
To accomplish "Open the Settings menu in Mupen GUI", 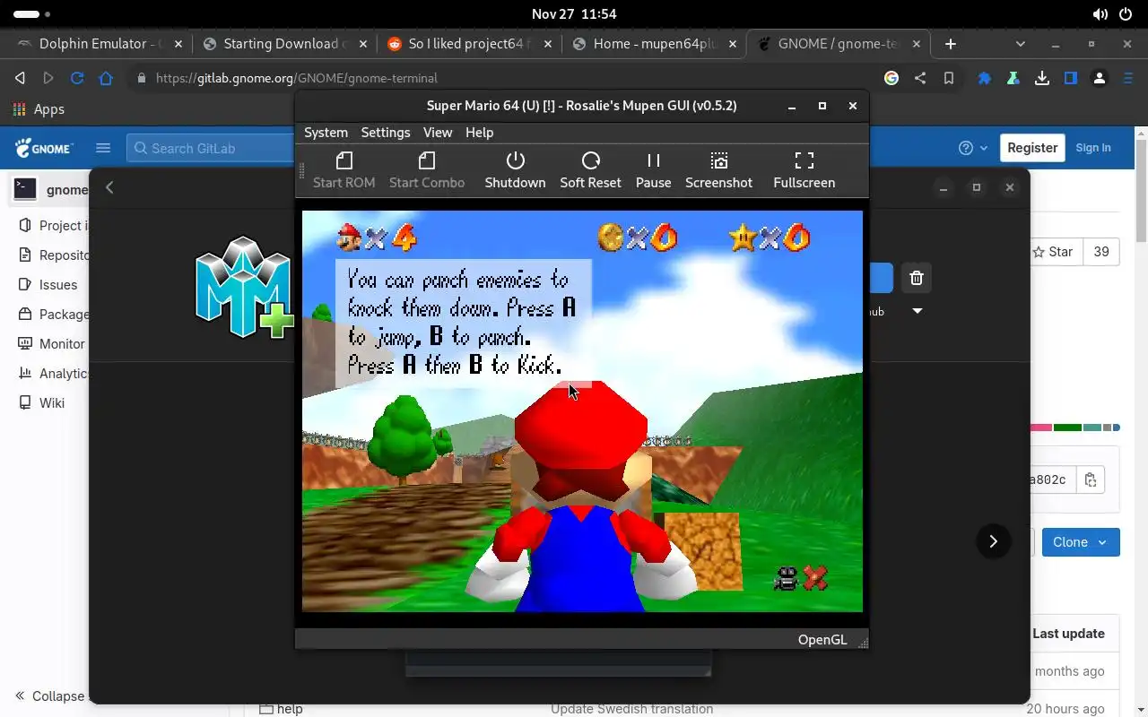I will point(386,132).
